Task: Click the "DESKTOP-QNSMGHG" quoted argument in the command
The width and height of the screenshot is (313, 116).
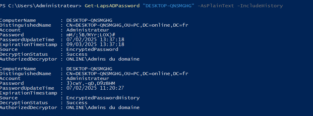Action: point(169,6)
